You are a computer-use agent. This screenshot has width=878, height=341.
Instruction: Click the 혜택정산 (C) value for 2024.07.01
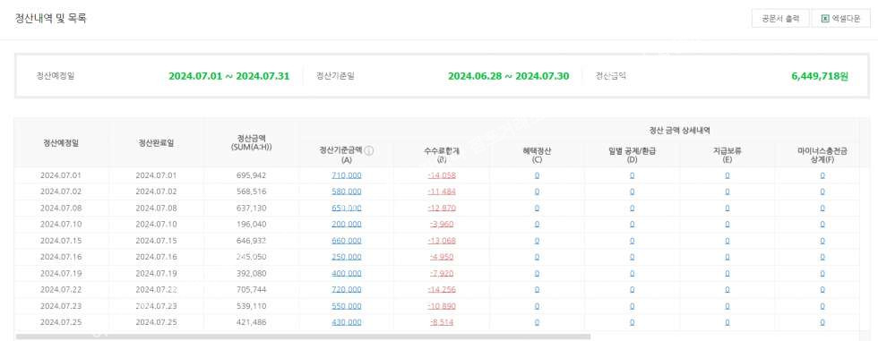coord(537,175)
